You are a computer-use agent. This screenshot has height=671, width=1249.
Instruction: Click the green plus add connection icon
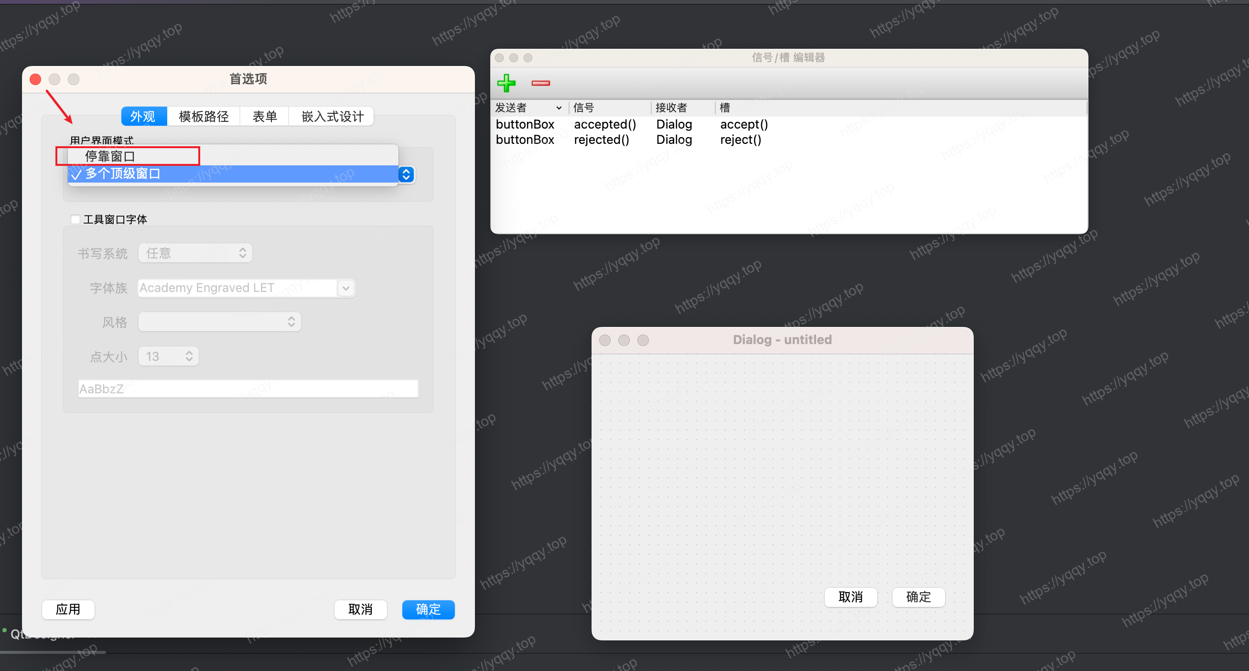pos(506,83)
